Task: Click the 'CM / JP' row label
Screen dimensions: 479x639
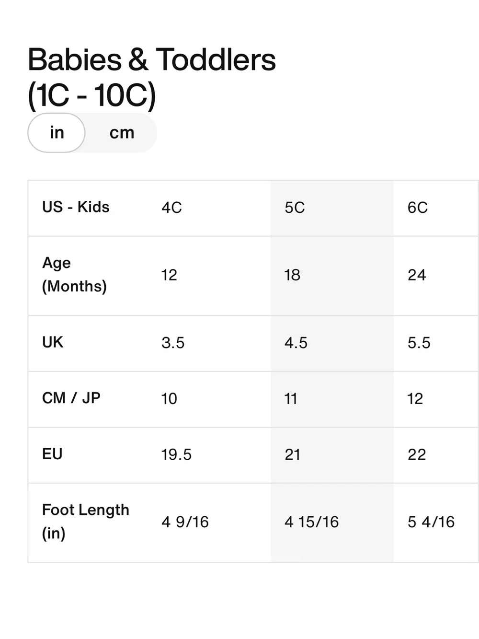Action: pyautogui.click(x=71, y=398)
